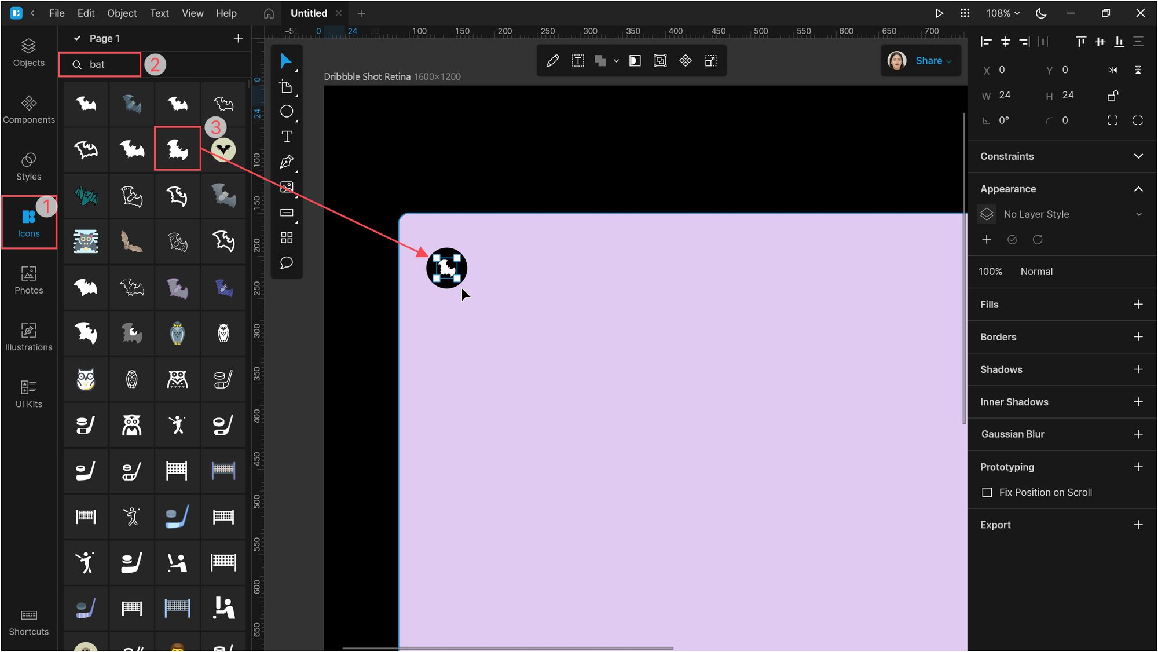
Task: Click the Comment tool icon
Action: tap(287, 262)
